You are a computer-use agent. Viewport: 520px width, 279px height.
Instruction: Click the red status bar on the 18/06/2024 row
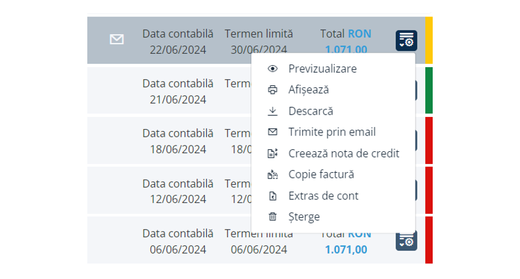click(x=428, y=140)
